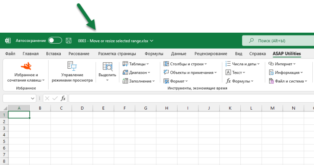Select the ASAP Utilities tab
This screenshot has height=165, width=314.
287,54
